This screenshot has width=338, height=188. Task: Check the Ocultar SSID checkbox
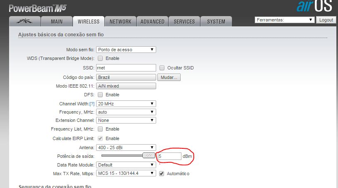click(x=162, y=68)
